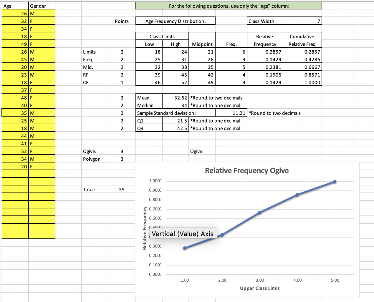Viewport: 374px width, 302px height.
Task: Select the chart title "Relative Frequency Ogive"
Action: (x=247, y=170)
